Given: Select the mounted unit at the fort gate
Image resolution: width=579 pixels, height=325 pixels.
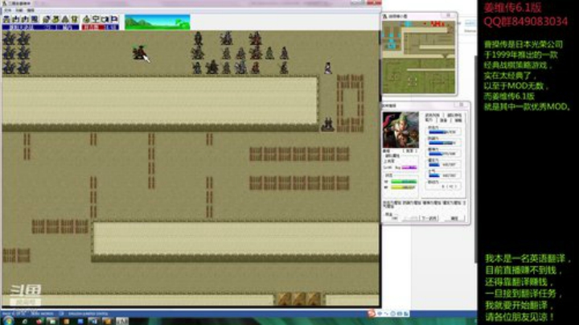Looking at the screenshot, I should click(327, 125).
